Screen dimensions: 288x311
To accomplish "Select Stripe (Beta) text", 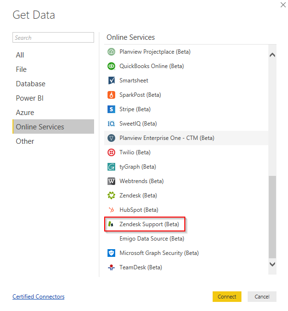I will tap(135, 109).
